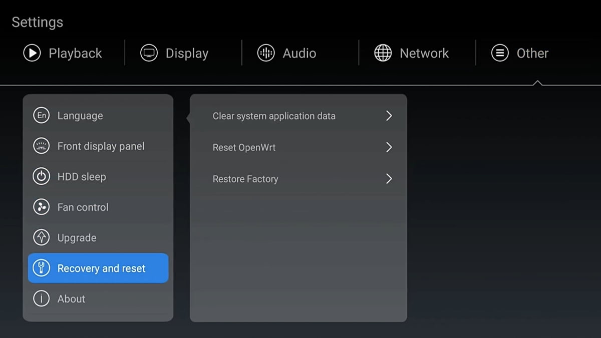Select the Other settings tab

tap(520, 53)
